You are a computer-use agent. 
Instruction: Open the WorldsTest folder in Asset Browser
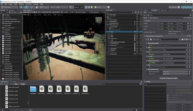coord(33,89)
